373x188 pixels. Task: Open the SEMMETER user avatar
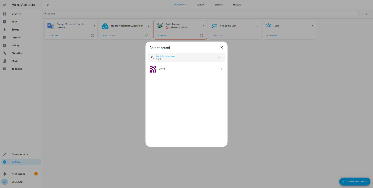pos(4,182)
